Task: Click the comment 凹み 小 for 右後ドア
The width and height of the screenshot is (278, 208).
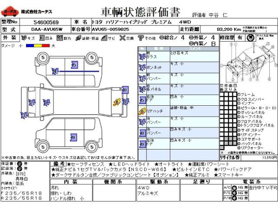Action: click(177, 97)
